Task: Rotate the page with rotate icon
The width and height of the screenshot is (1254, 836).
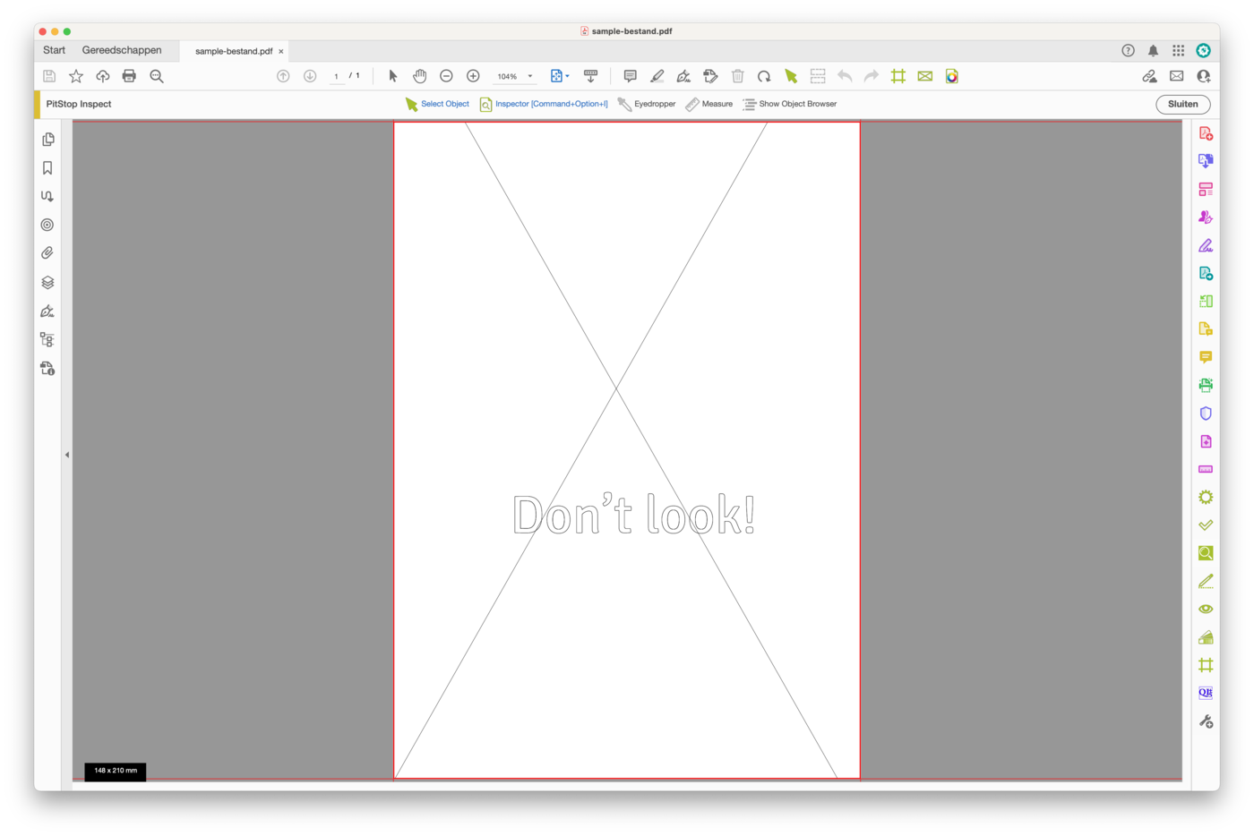Action: 764,77
